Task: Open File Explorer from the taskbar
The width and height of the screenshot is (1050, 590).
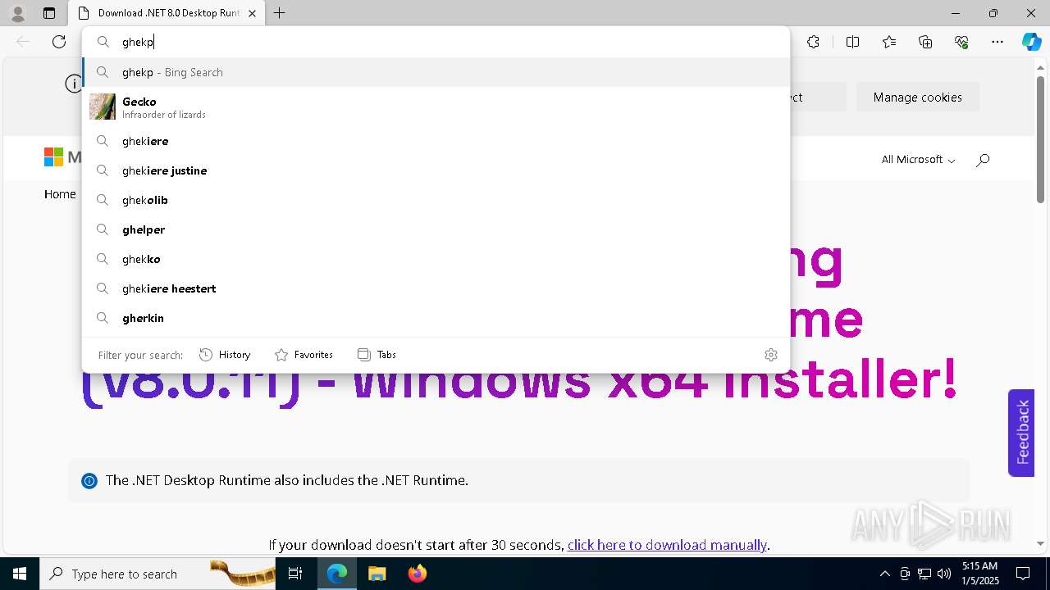Action: 377,574
